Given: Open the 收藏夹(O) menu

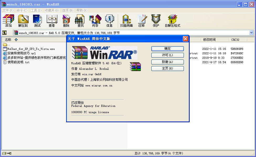Looking at the screenshot, I should point(52,10).
